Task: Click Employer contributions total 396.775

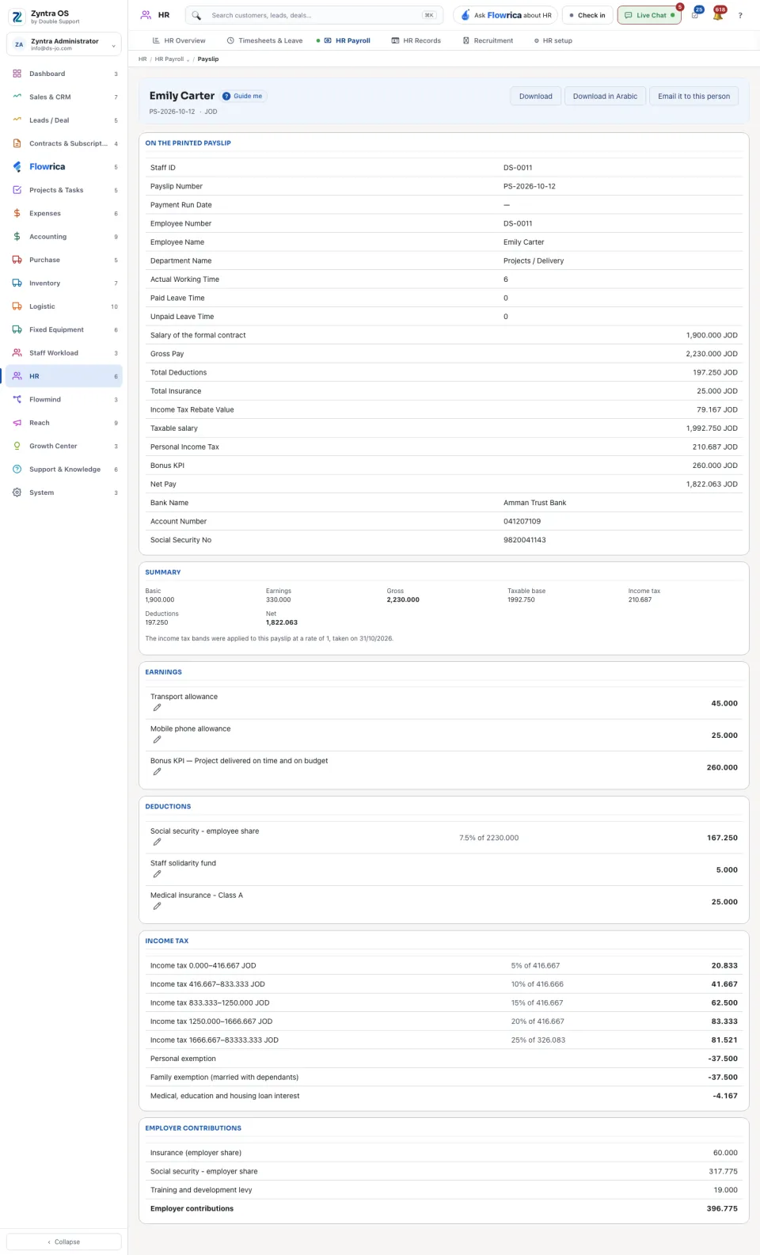Action: point(722,1209)
